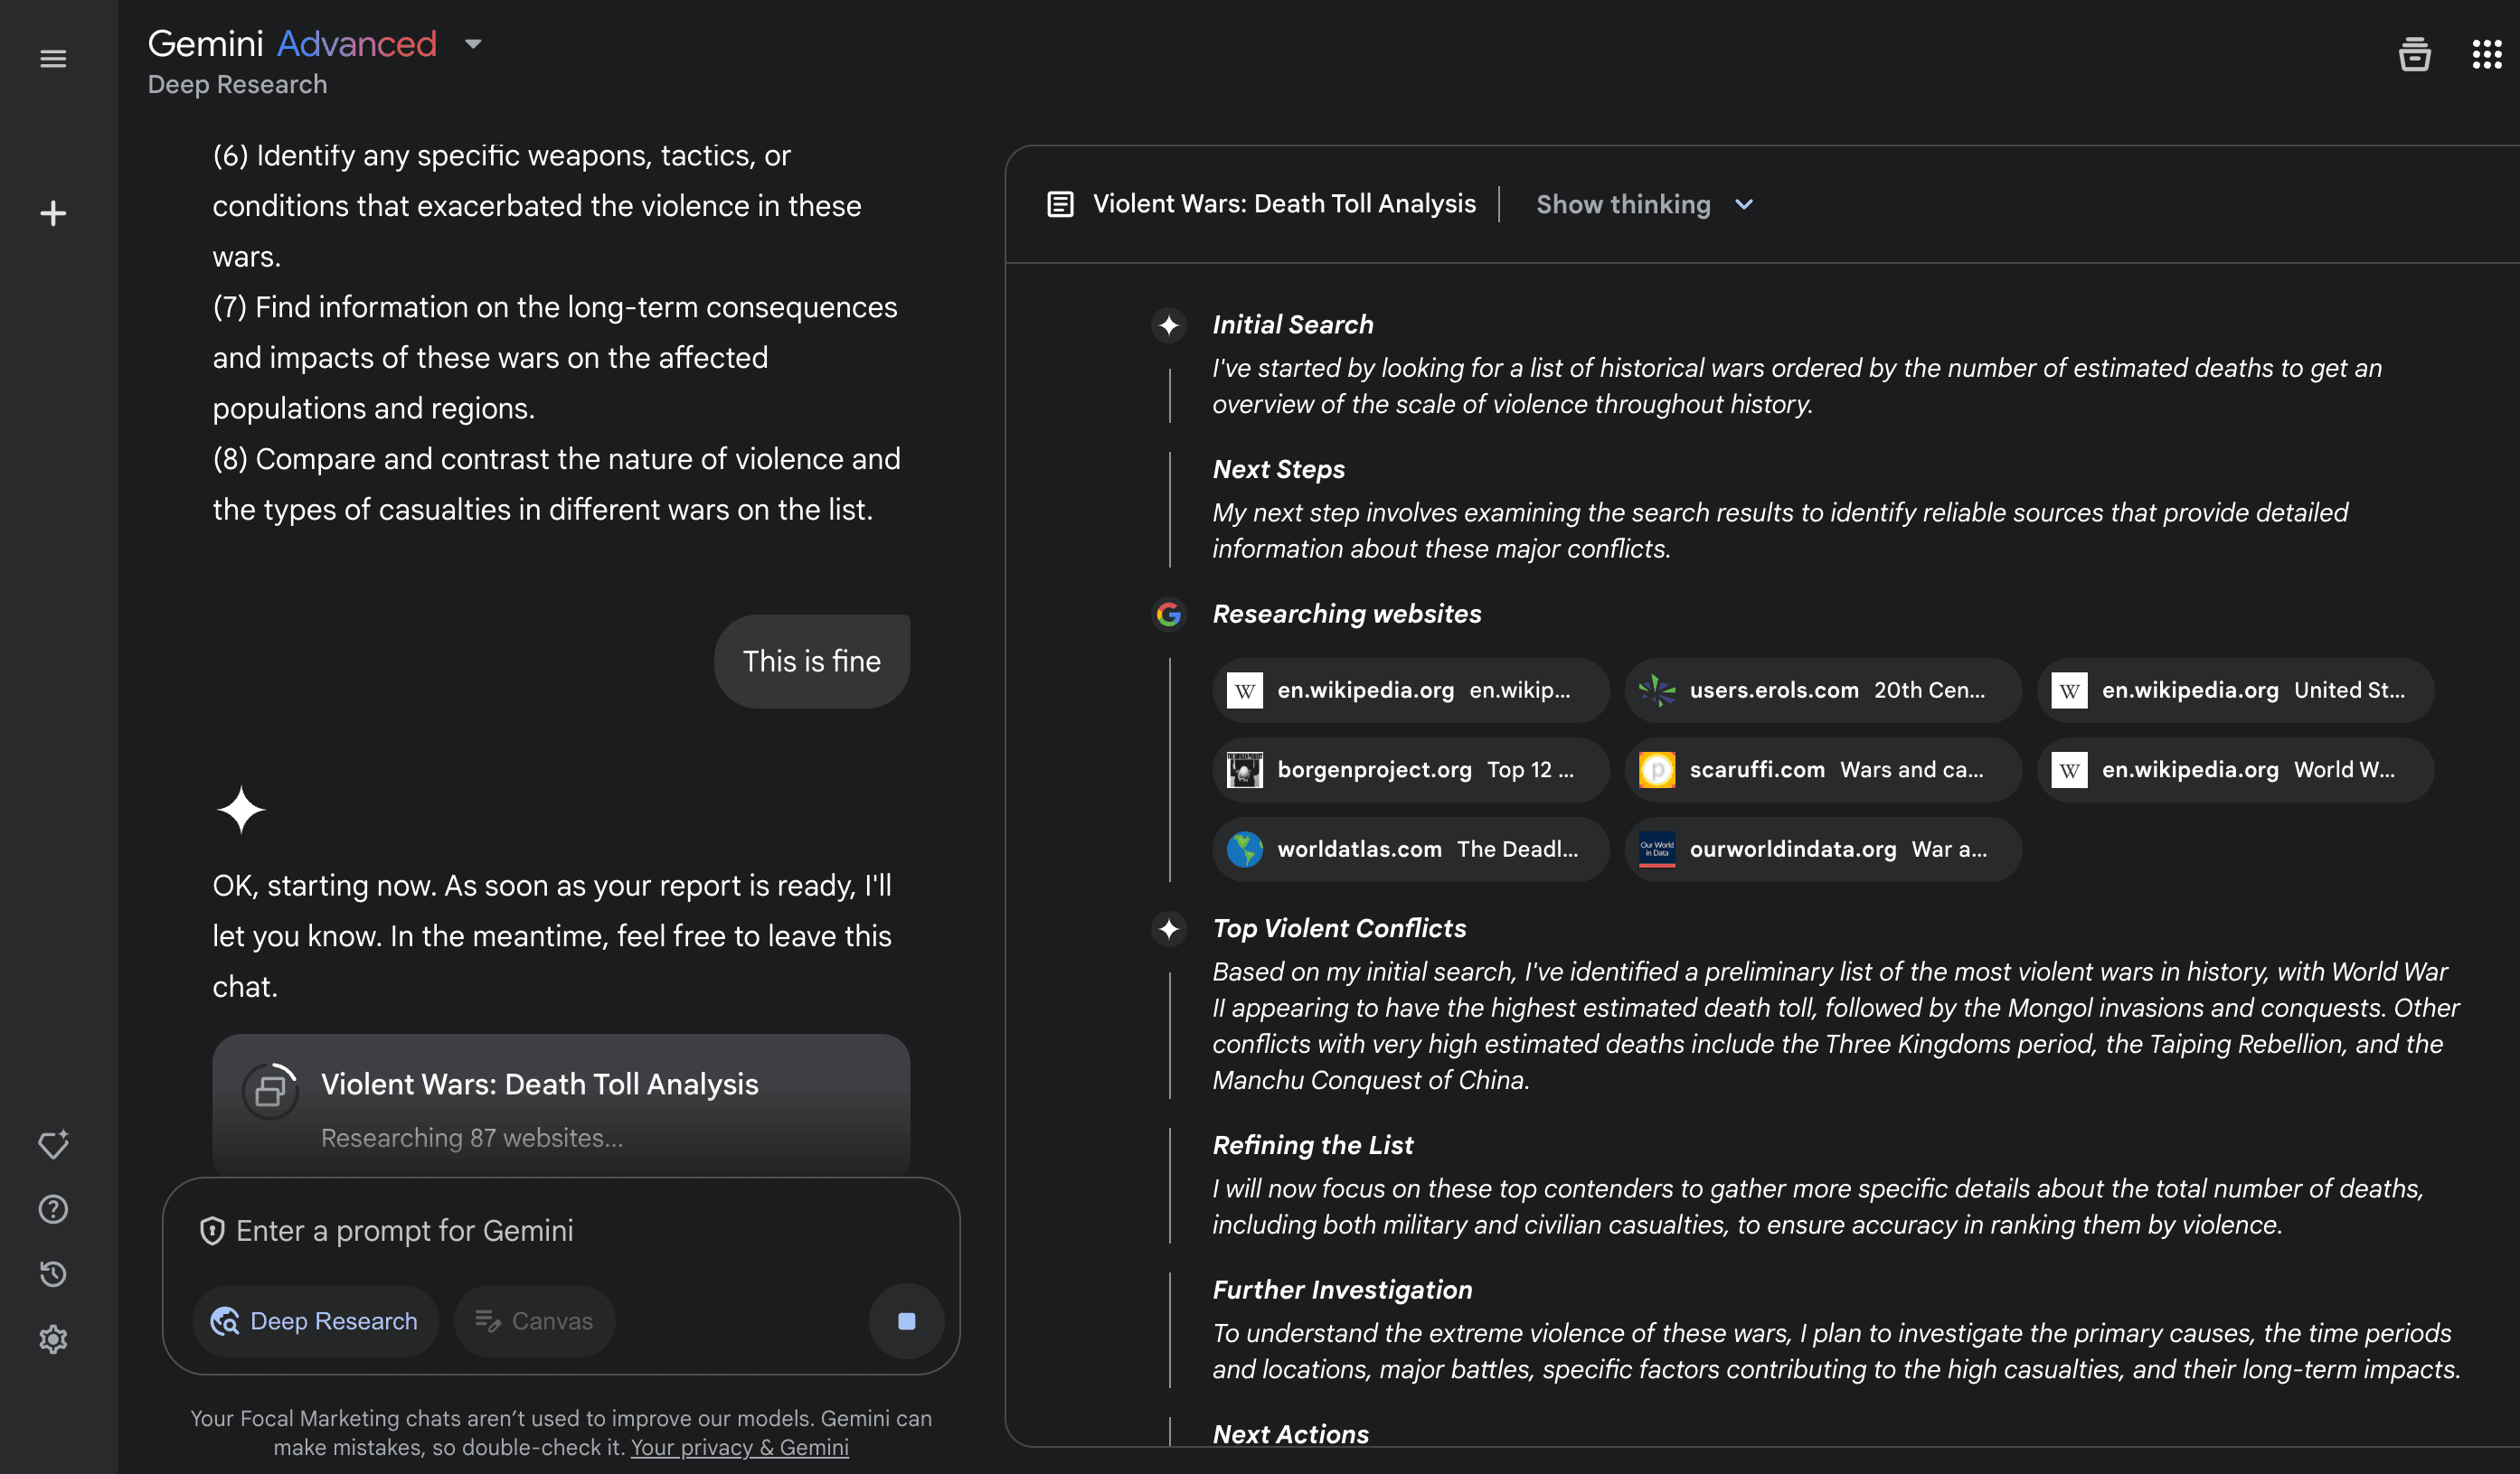Viewport: 2520px width, 1474px height.
Task: Expand the Show thinking chevron
Action: [x=1744, y=205]
